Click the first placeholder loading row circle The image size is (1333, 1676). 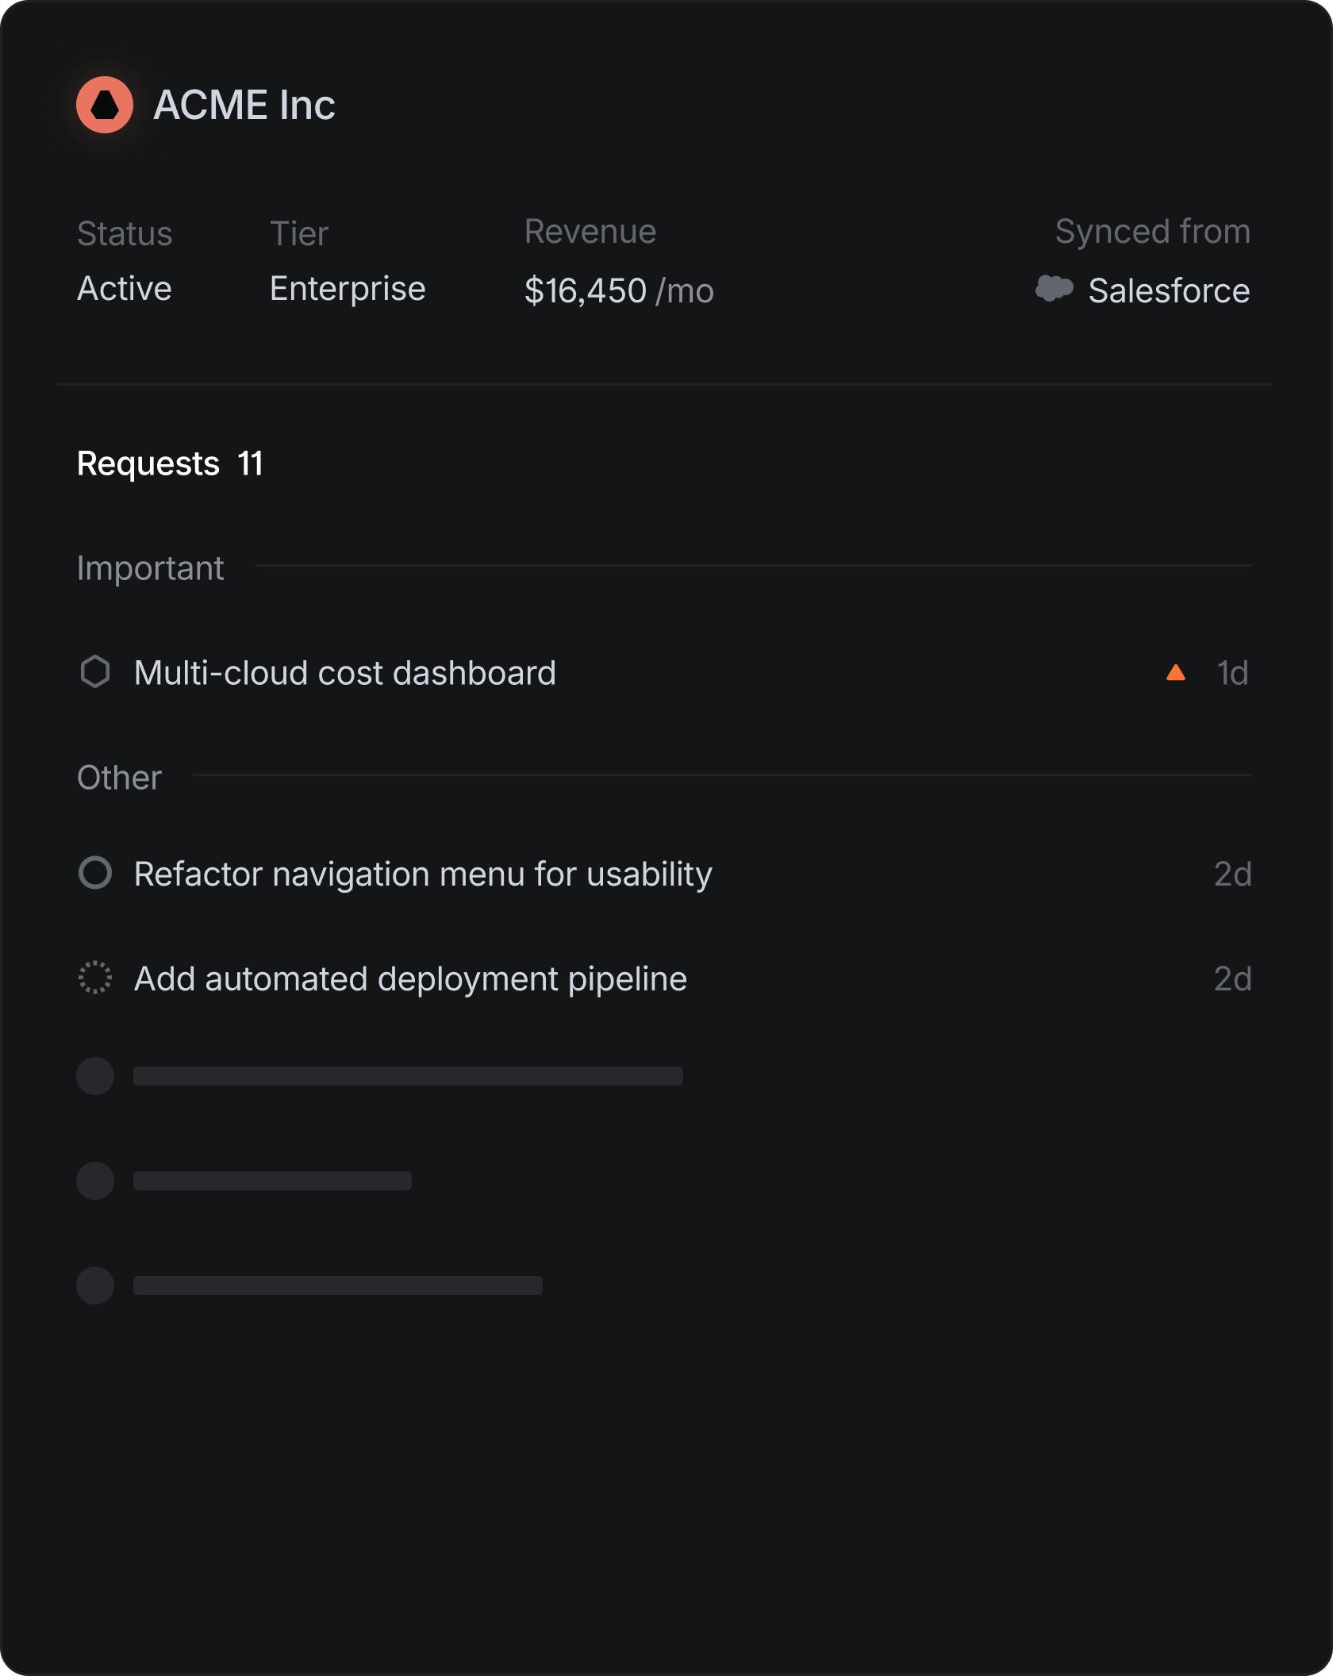pos(95,1076)
